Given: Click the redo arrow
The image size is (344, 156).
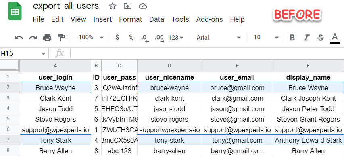Looking at the screenshot, I should coord(33,38).
